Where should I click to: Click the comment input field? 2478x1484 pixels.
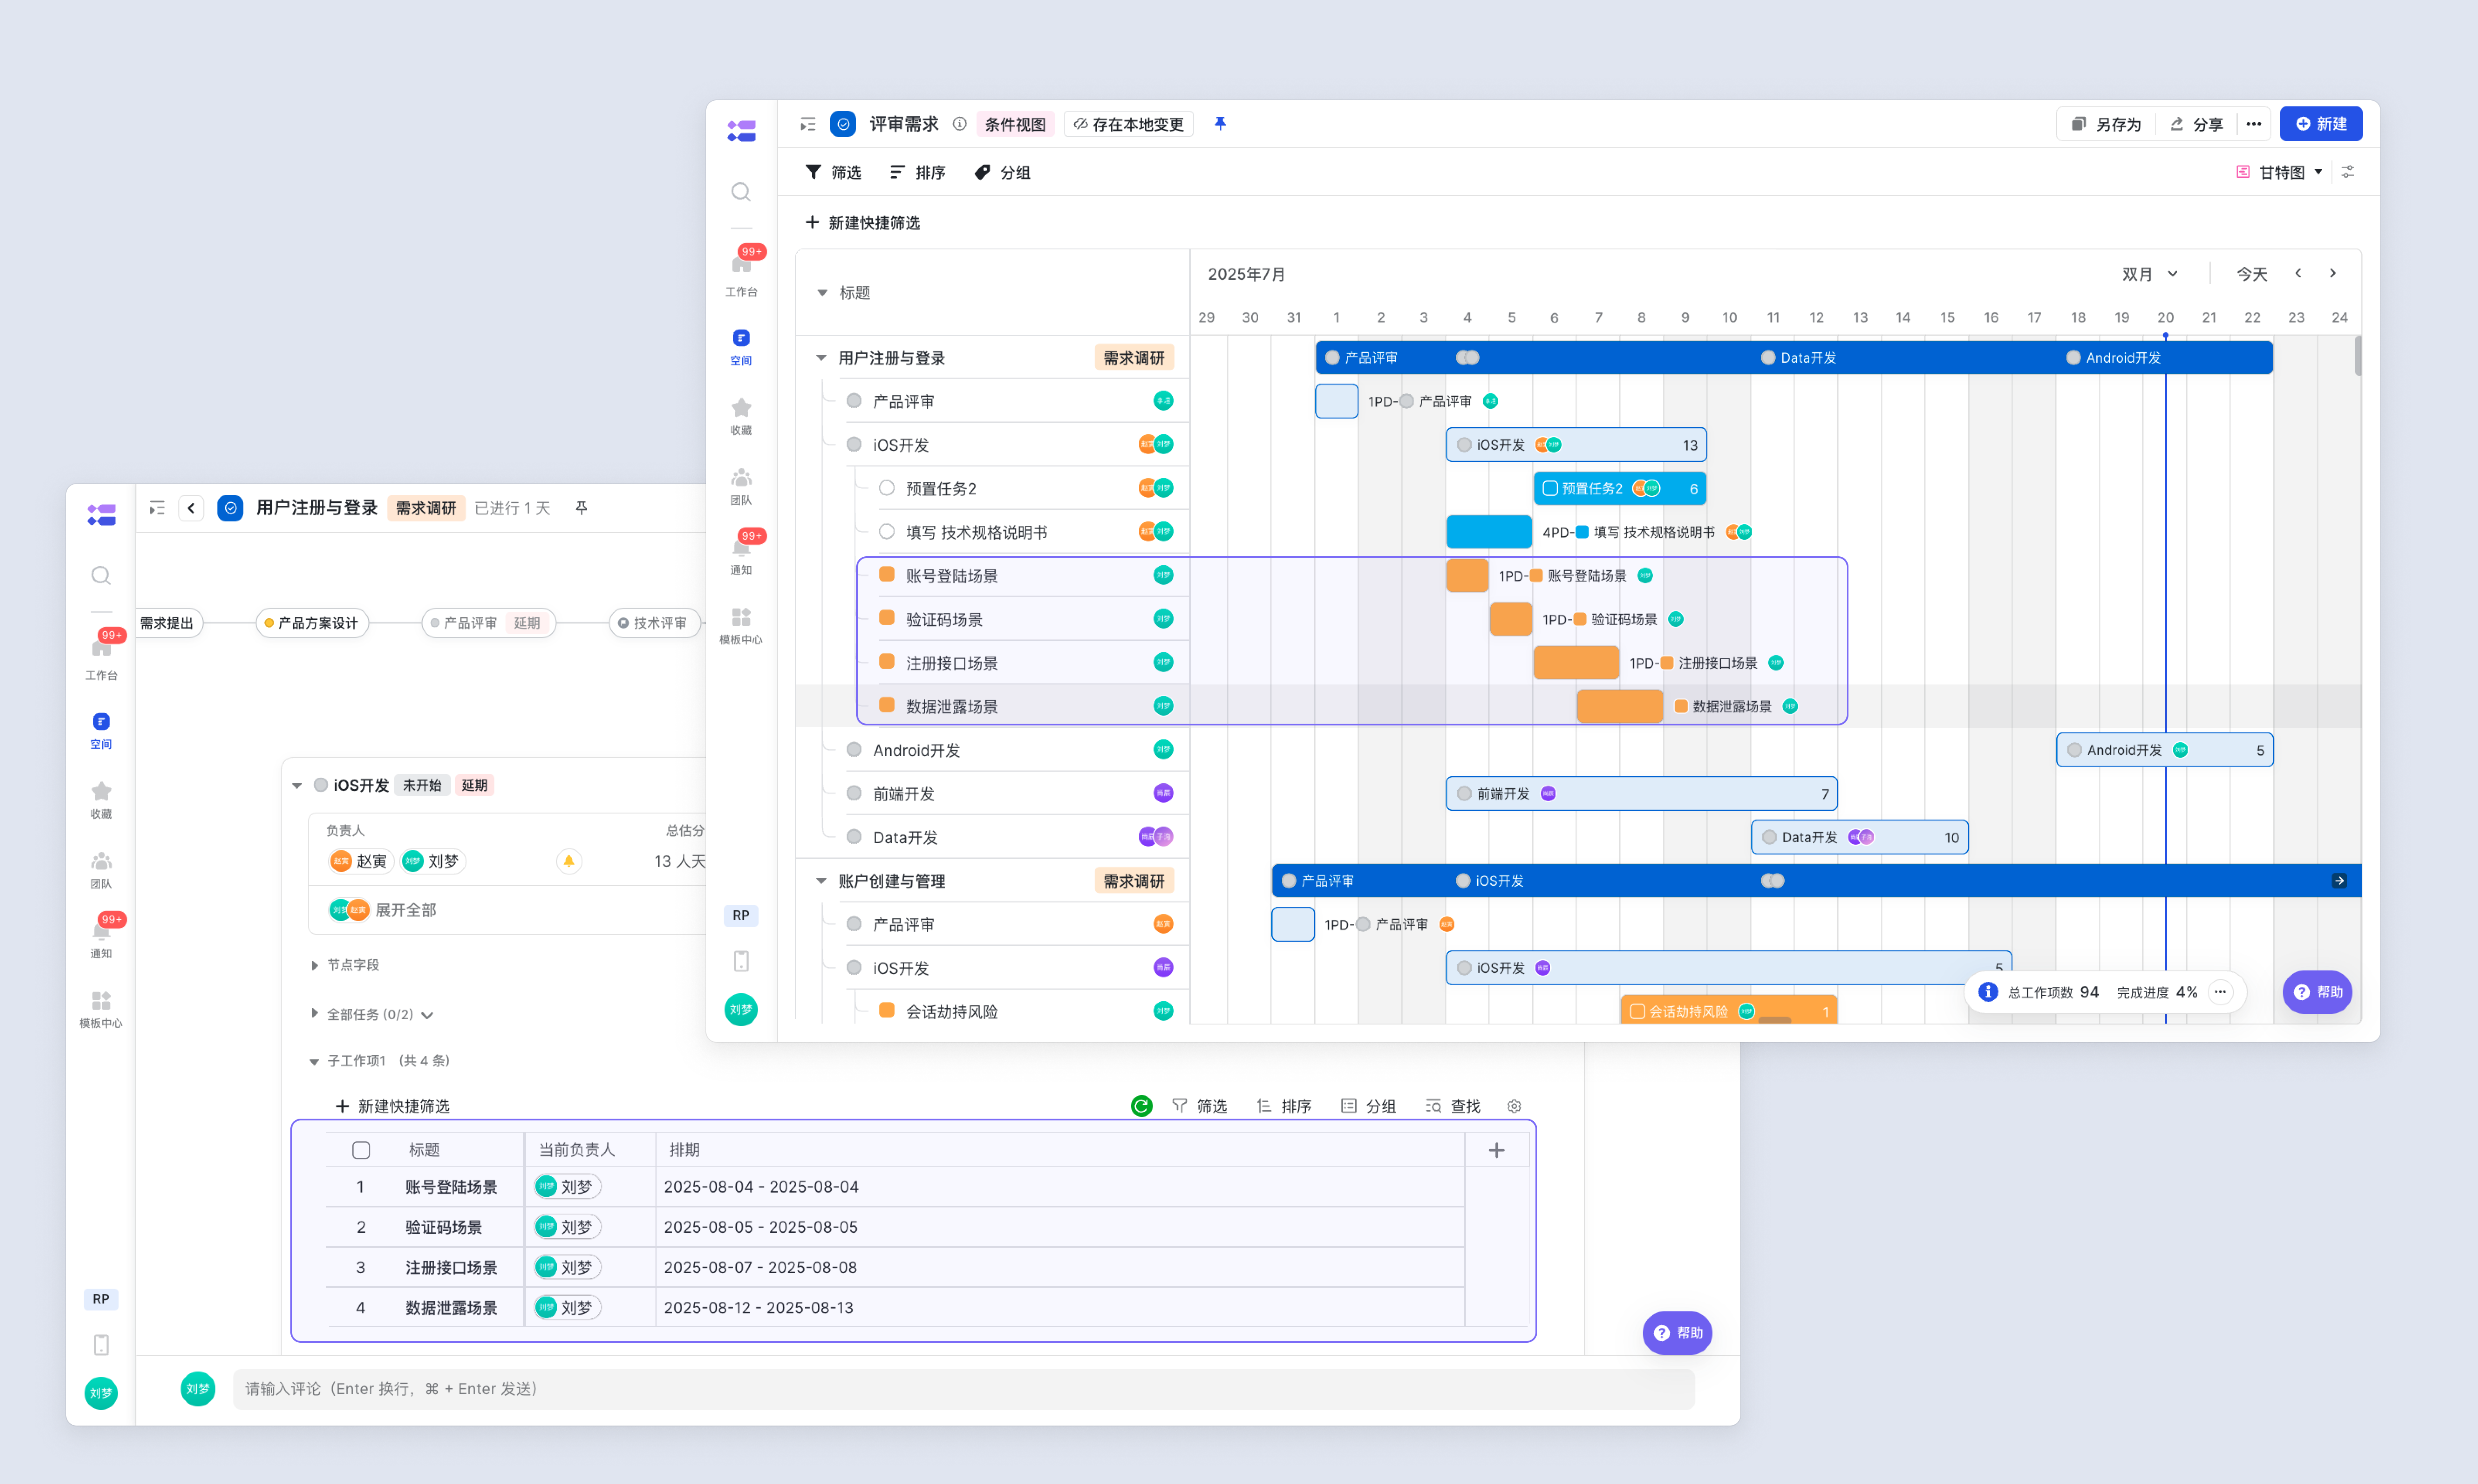(964, 1389)
